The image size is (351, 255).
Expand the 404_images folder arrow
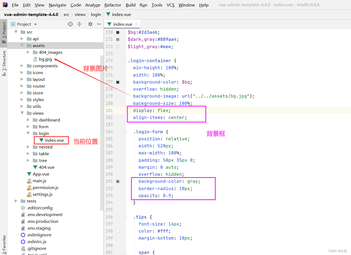click(x=28, y=52)
